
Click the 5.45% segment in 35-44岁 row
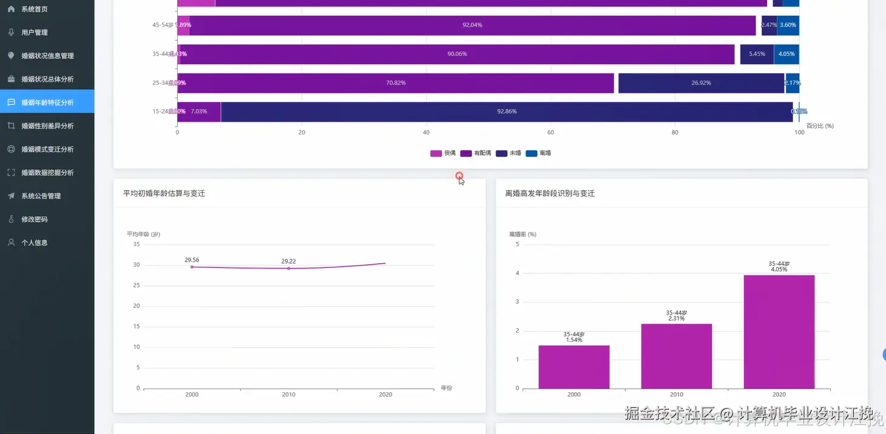[x=757, y=54]
